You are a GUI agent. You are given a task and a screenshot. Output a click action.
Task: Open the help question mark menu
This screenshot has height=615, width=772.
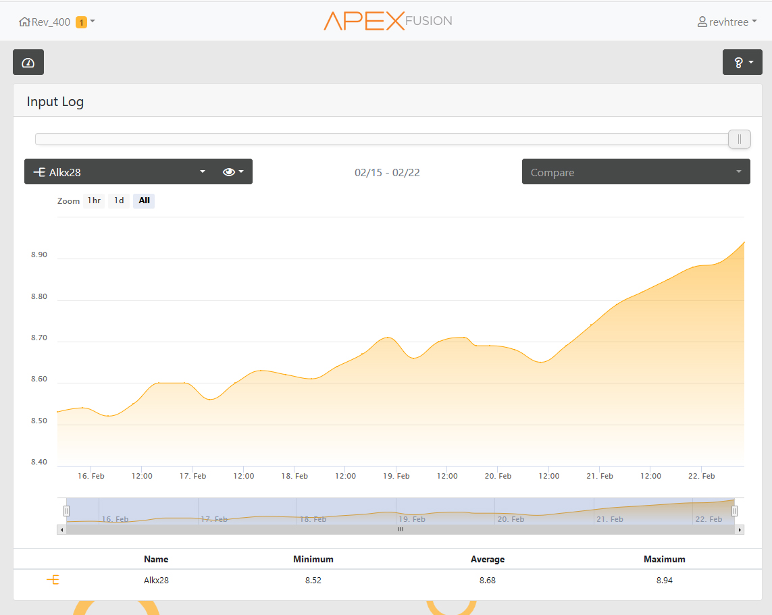[742, 62]
